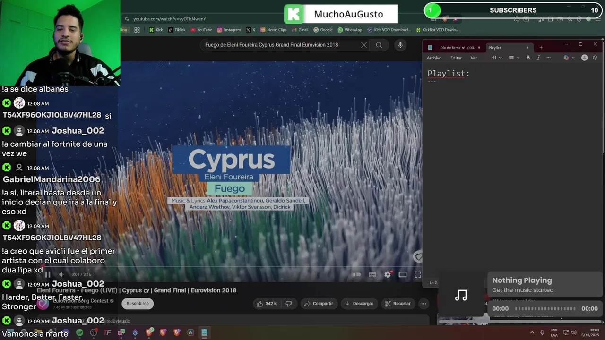Expand the list style dropdown in Notepad

pyautogui.click(x=514, y=58)
